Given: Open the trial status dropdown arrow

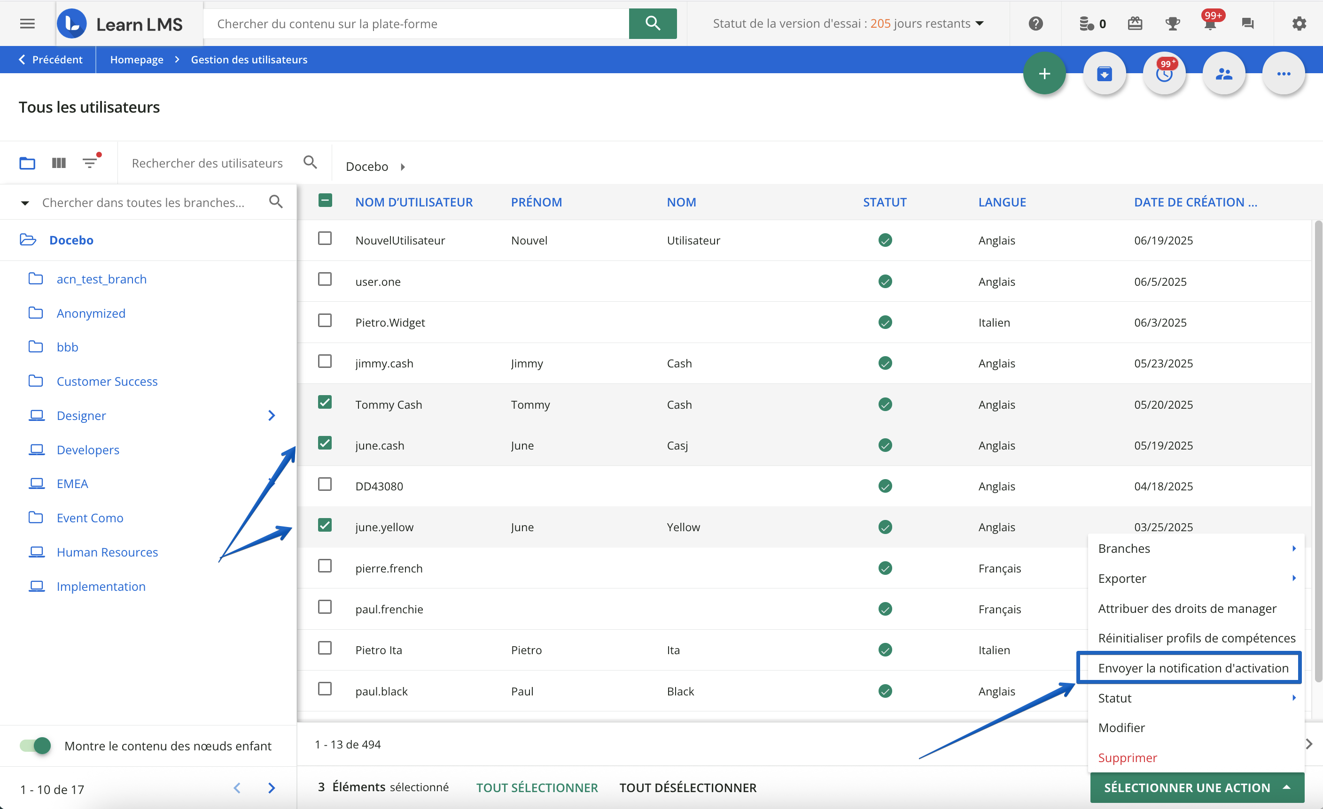Looking at the screenshot, I should coord(980,23).
